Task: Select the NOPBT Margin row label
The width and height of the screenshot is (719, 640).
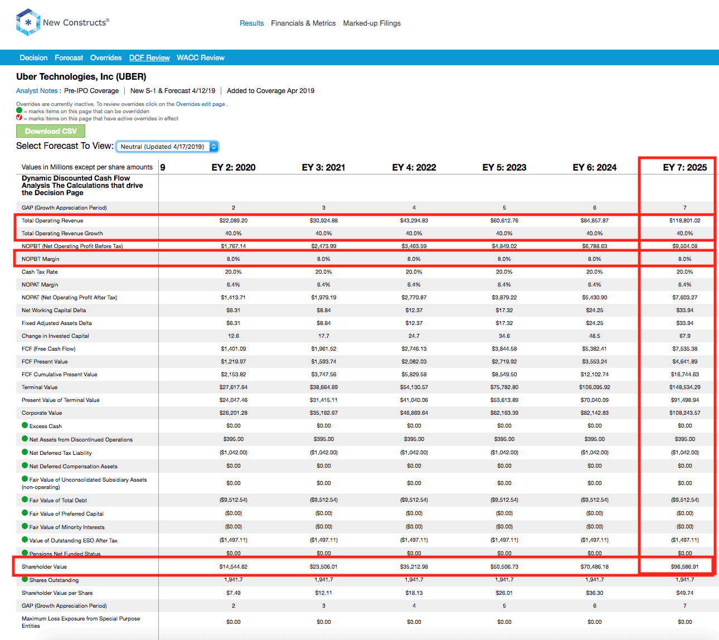Action: click(x=40, y=259)
